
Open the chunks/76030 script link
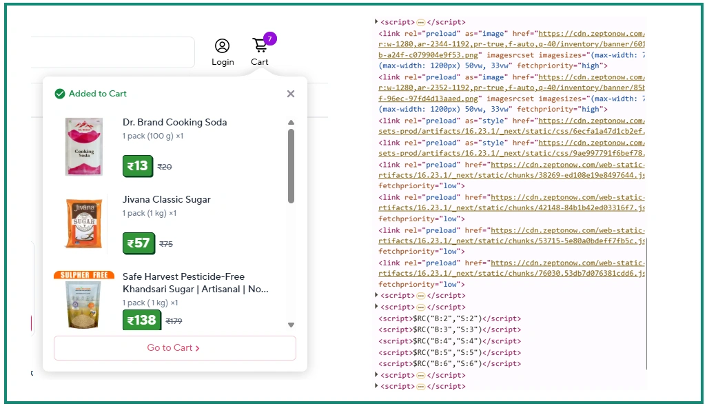point(511,268)
